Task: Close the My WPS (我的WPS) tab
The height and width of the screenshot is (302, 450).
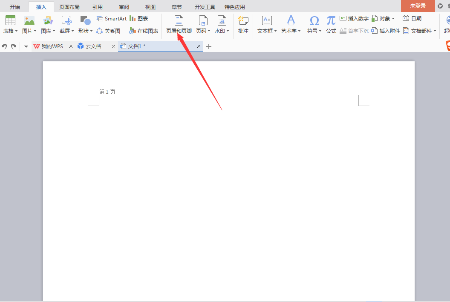Action: click(x=71, y=46)
